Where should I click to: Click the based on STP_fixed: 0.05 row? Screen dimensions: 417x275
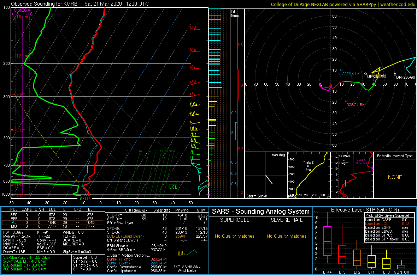388,239
